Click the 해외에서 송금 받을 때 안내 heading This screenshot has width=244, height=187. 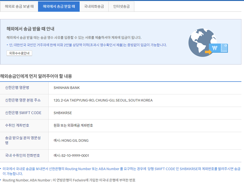pos(30,29)
